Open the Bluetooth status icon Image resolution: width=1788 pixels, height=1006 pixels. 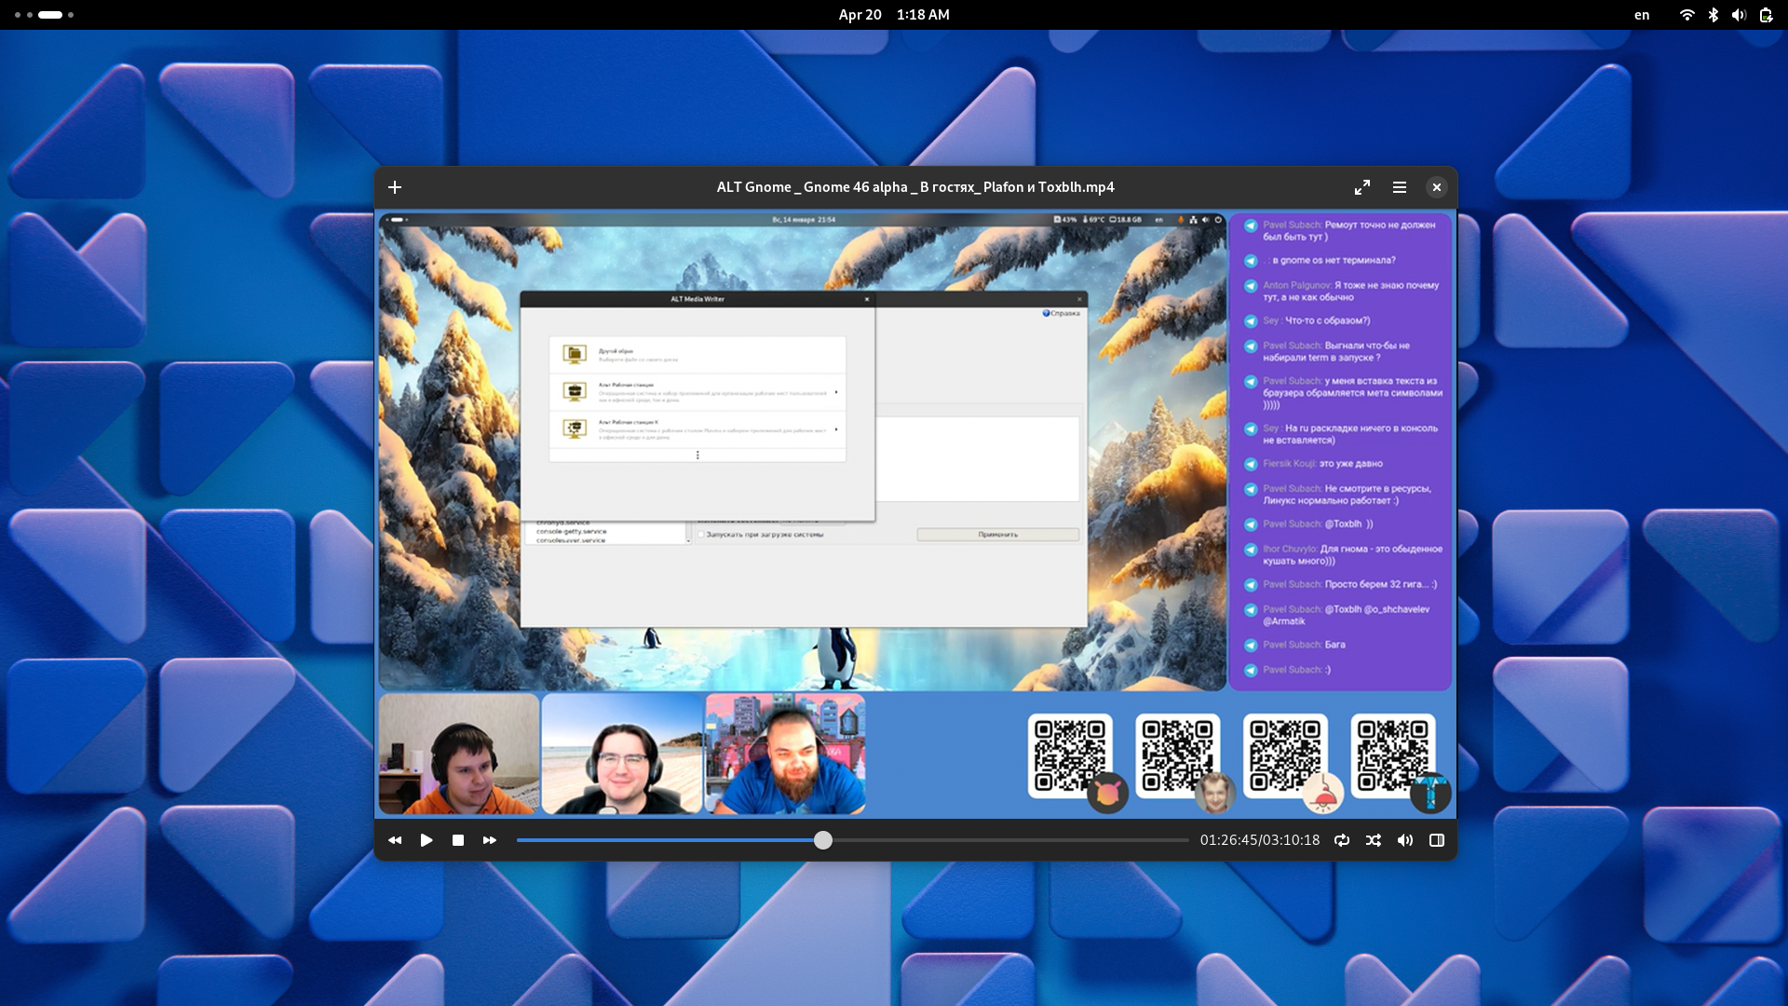click(1713, 15)
